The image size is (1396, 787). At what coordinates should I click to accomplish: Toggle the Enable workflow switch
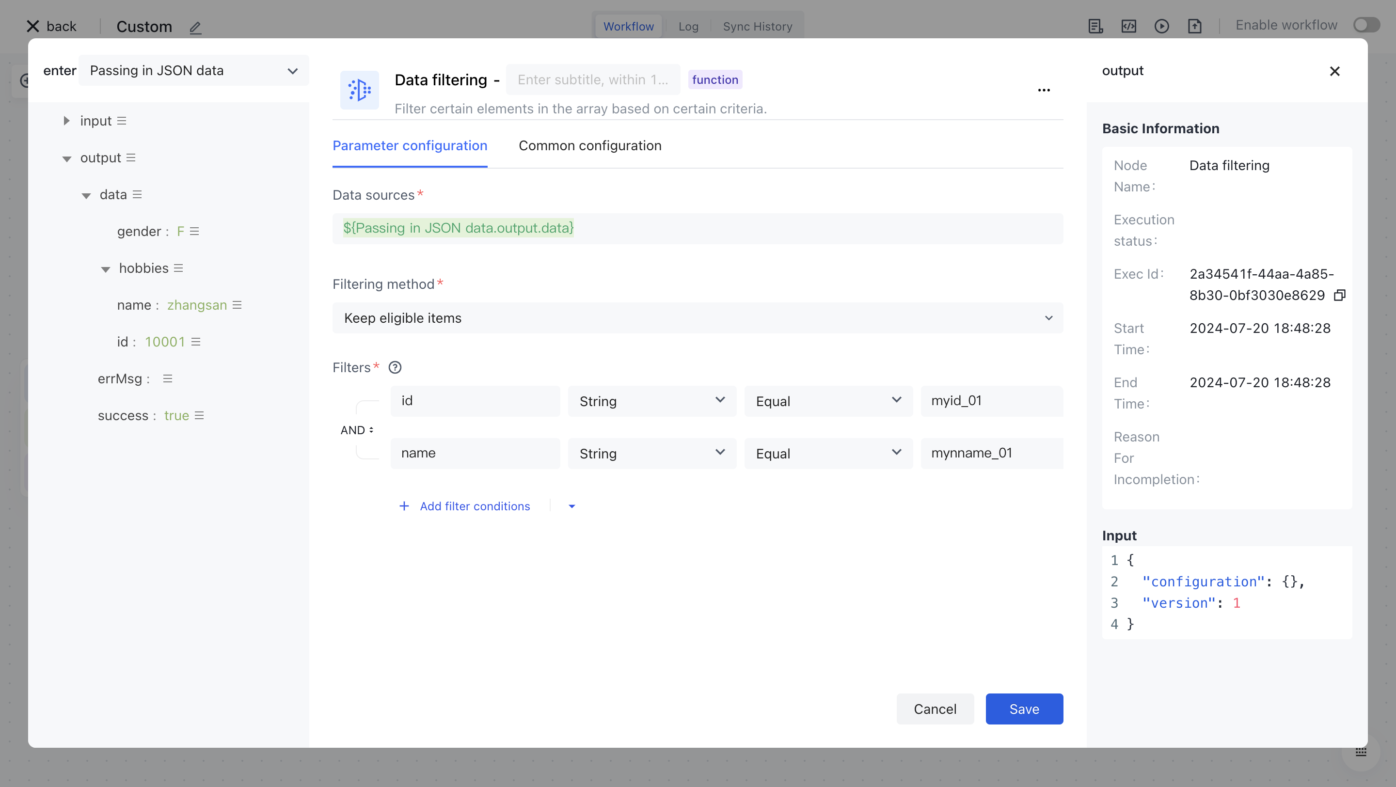click(x=1366, y=26)
